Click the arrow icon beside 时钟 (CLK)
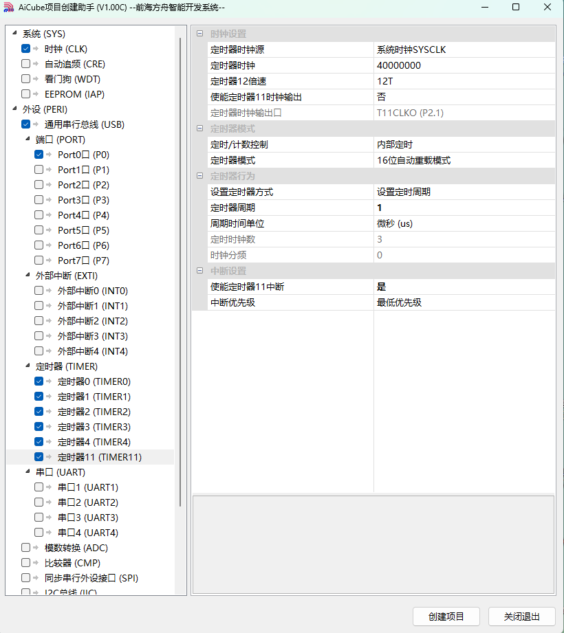Viewport: 564px width, 633px height. point(36,49)
